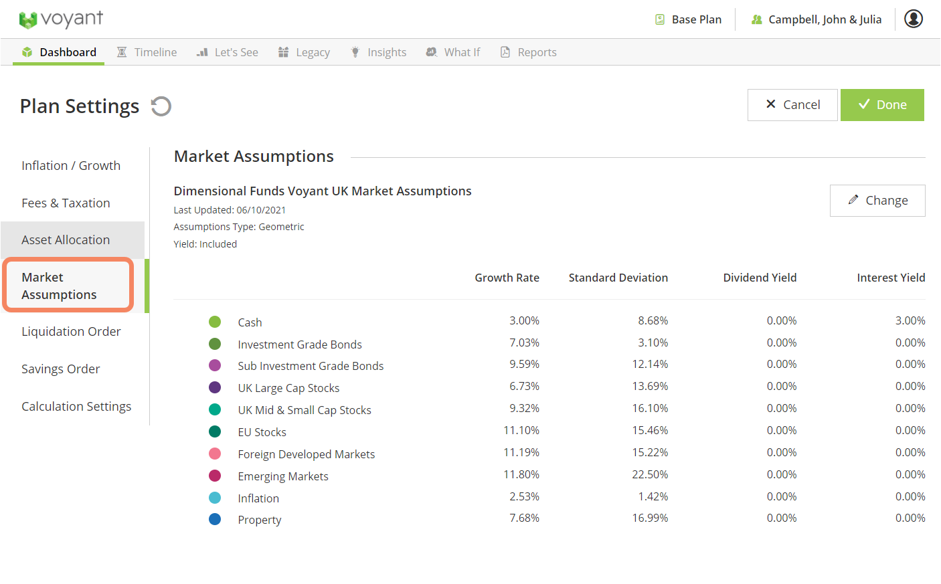Click the Foreign Developed Markets color dot
The image size is (941, 584).
215,454
